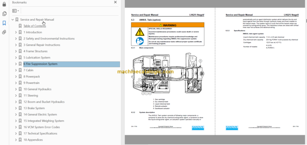Select the highlighted 6 Fire Suppression System bookmark
This screenshot has height=145, width=307.
72,64
